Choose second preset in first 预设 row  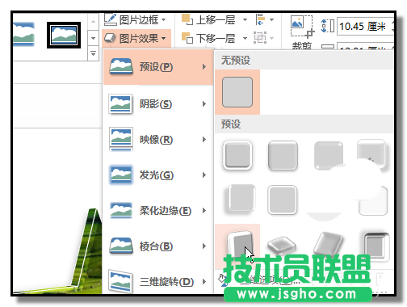coord(283,156)
